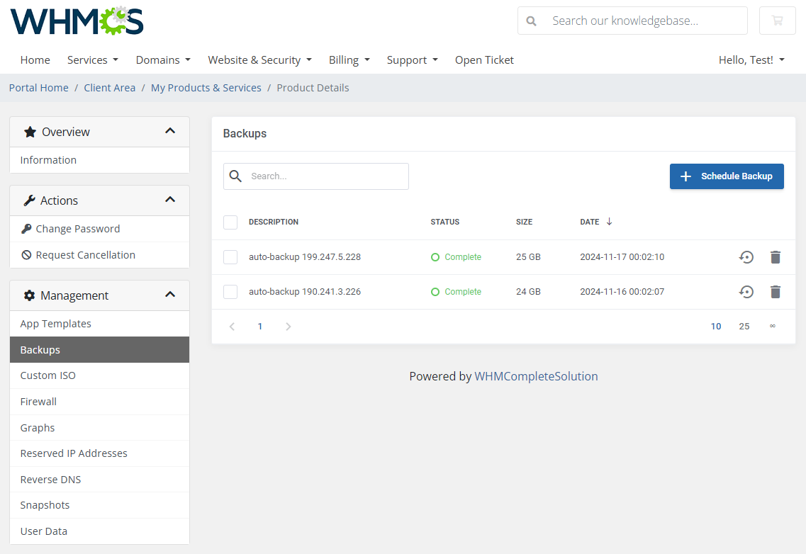This screenshot has height=554, width=806.
Task: Click the 24 GB size cell
Action: (x=528, y=292)
